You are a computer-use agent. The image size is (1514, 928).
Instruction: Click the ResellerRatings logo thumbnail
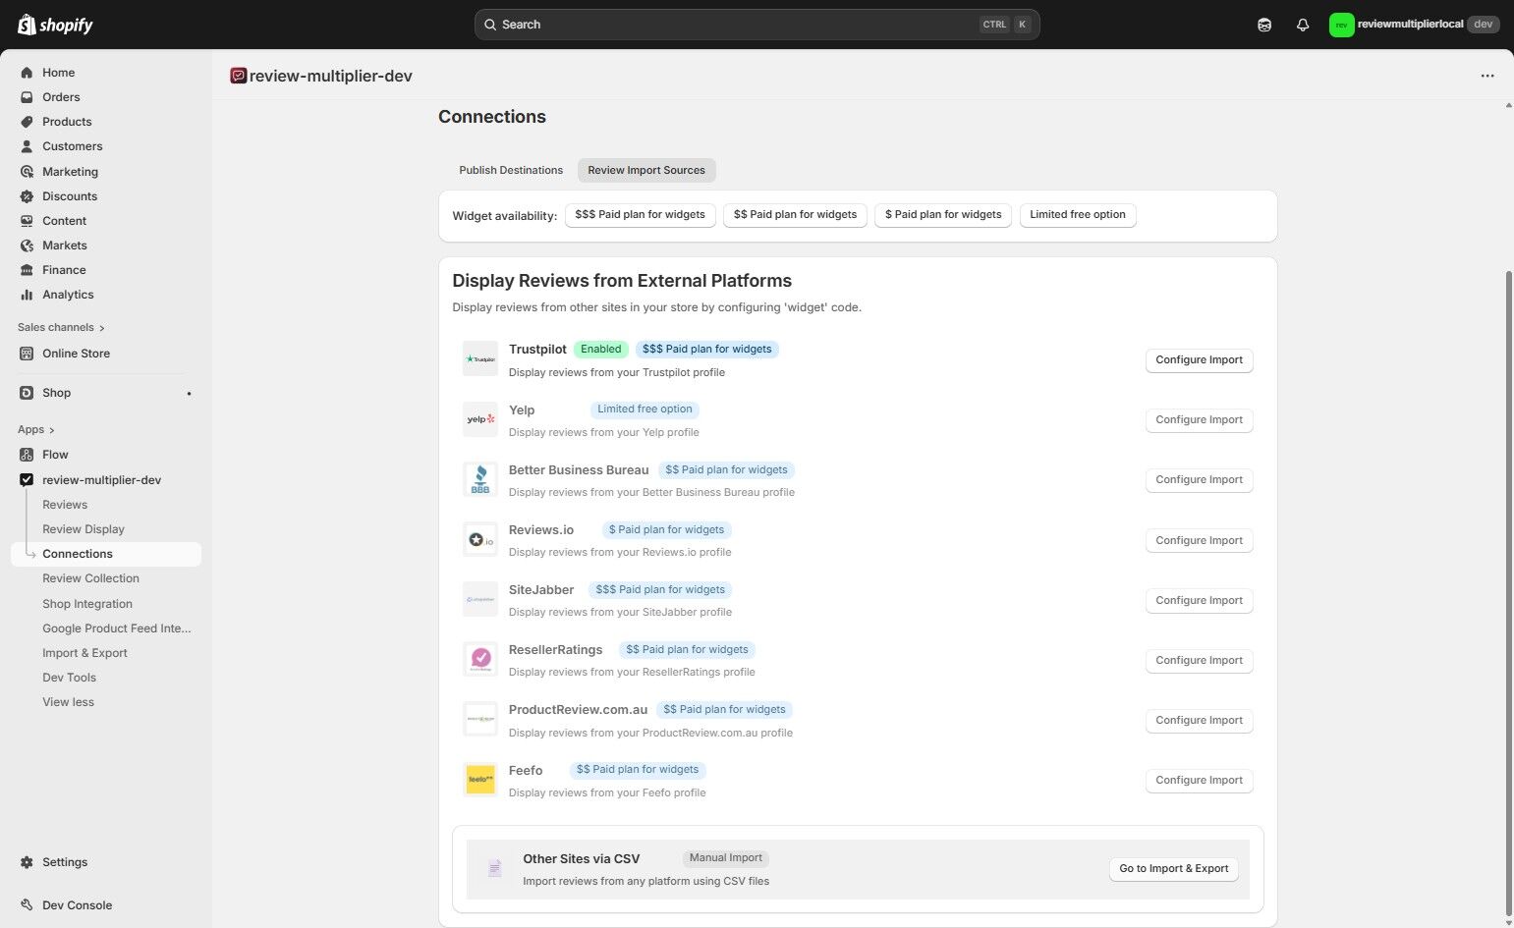coord(480,660)
